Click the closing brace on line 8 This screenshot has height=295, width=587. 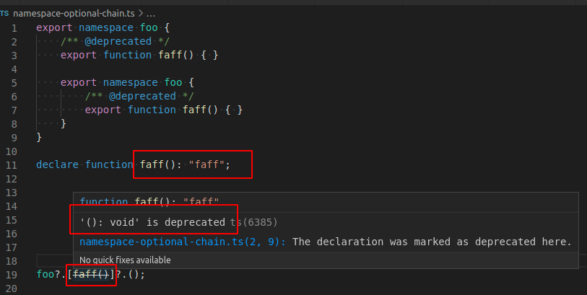coord(64,123)
